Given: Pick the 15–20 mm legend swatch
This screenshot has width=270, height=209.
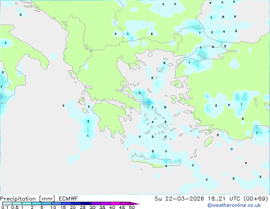Looking at the screenshot, I should pos(66,203).
